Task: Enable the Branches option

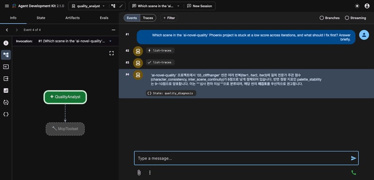Action: (x=329, y=18)
